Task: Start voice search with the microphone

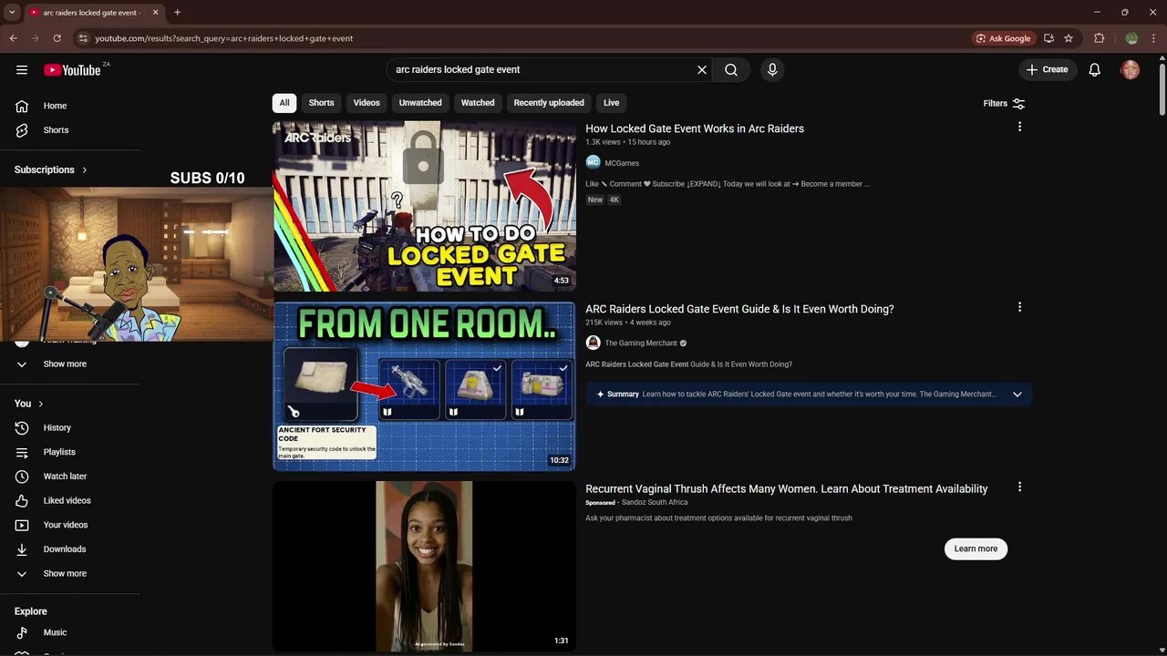Action: [772, 70]
